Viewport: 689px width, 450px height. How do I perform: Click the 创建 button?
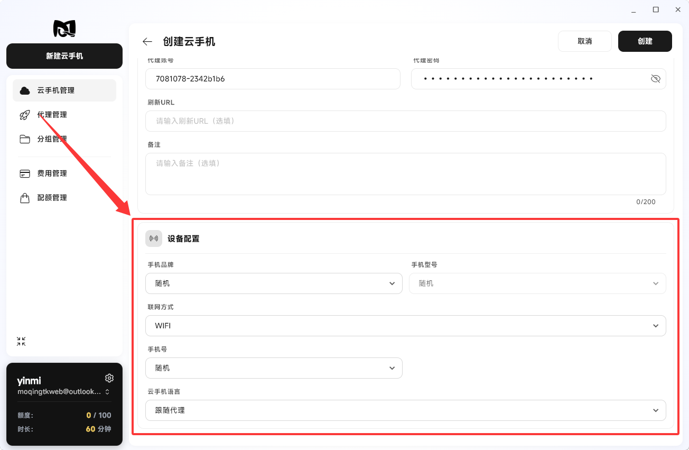tap(645, 41)
